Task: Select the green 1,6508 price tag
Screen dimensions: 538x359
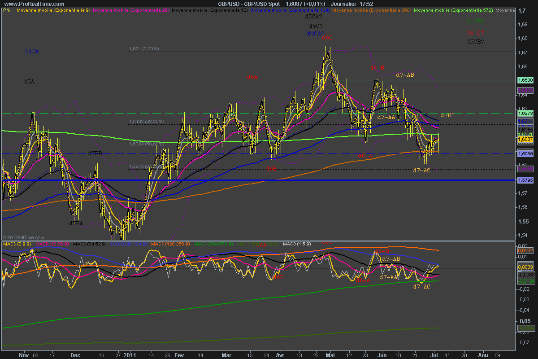Action: coord(525,80)
